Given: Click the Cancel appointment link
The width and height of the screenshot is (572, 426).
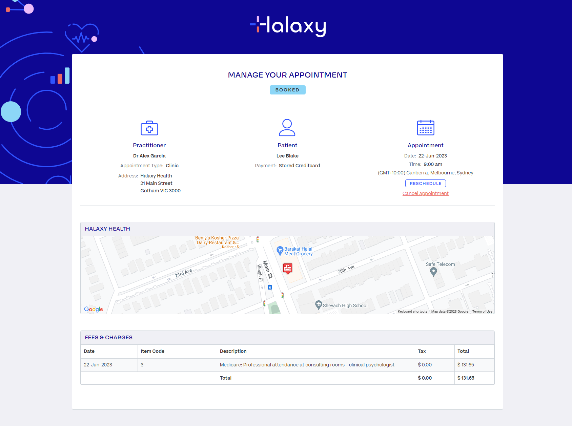Looking at the screenshot, I should [425, 193].
